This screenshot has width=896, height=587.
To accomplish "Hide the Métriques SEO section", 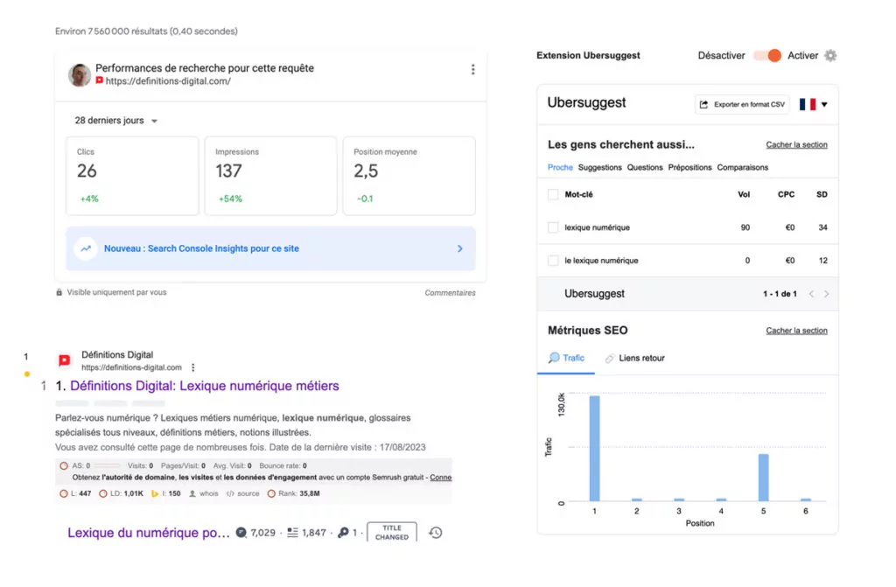I will pos(796,331).
